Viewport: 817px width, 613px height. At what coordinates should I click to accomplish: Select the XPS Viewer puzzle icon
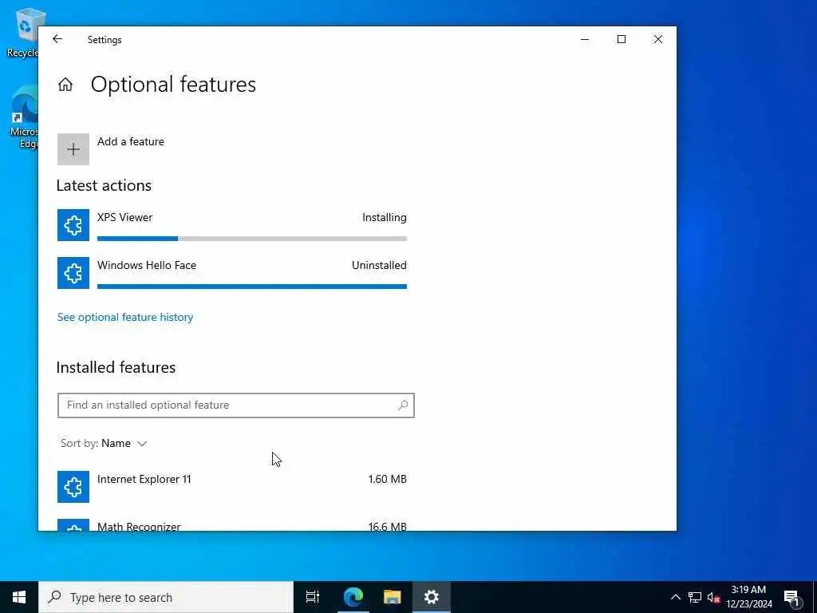pos(73,225)
